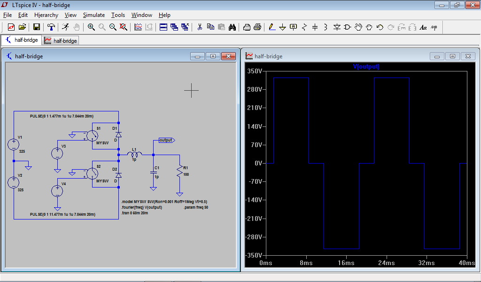Click the Open file folder icon
Image resolution: width=481 pixels, height=282 pixels.
(22, 27)
